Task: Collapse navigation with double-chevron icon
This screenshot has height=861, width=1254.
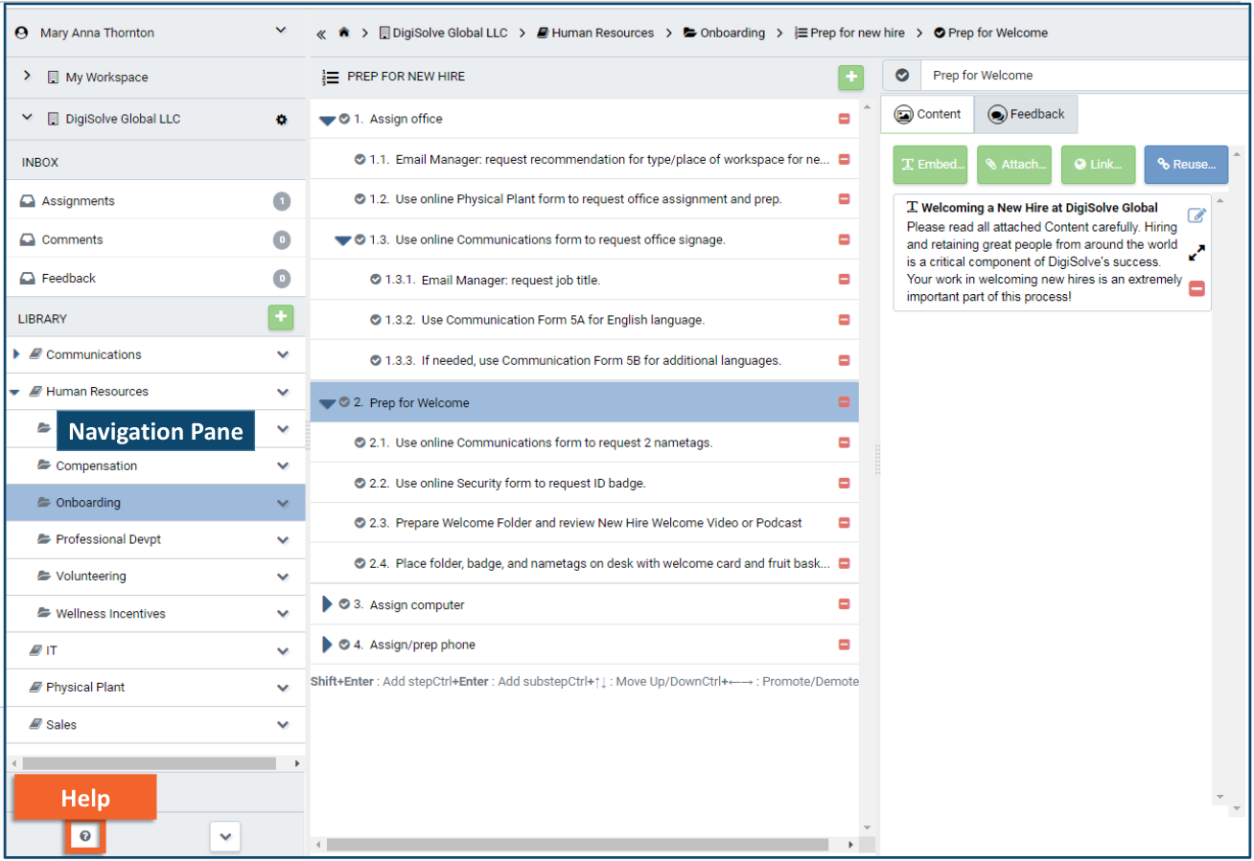Action: click(x=321, y=34)
